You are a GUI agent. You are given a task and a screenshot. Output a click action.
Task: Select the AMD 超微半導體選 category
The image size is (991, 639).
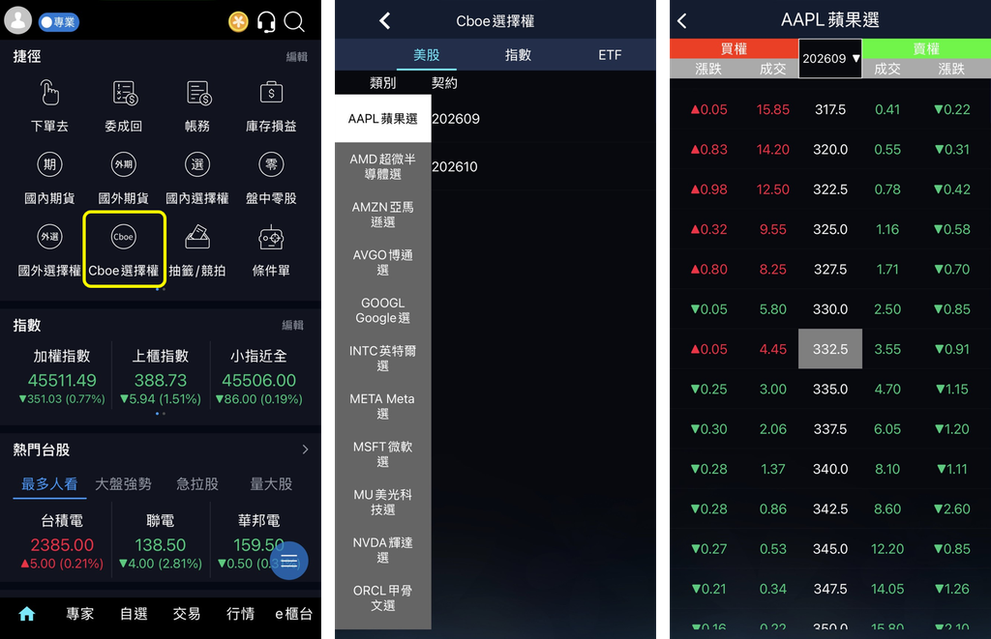tap(383, 166)
